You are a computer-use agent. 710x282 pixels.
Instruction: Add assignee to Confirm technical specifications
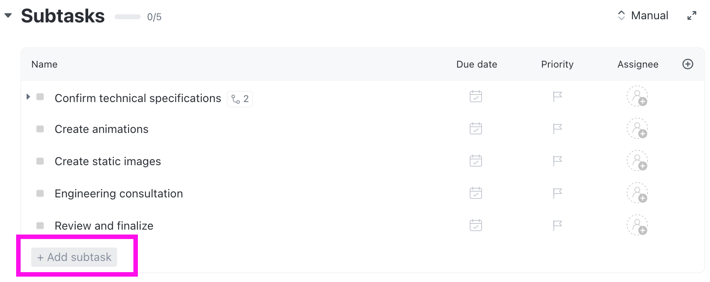[x=637, y=97]
